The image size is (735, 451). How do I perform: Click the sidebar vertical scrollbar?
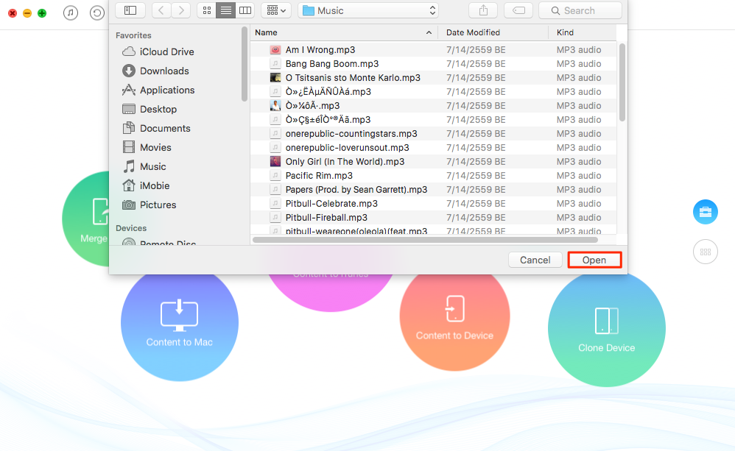tap(245, 64)
